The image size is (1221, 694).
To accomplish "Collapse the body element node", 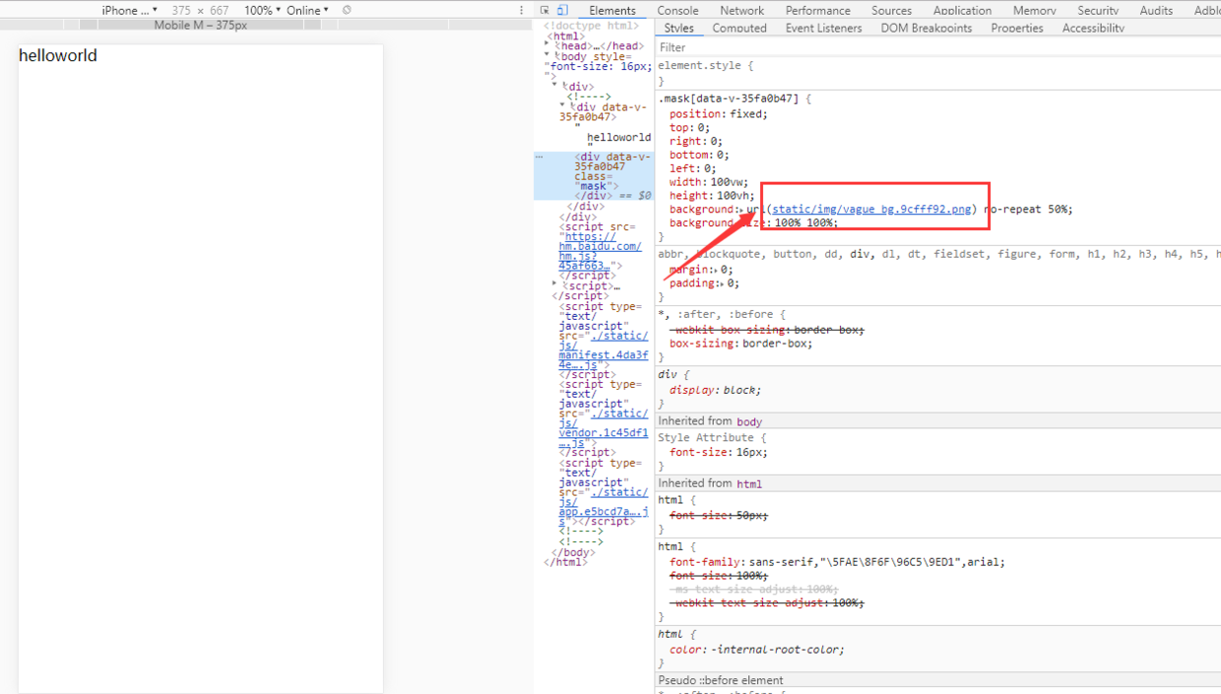I will [547, 56].
